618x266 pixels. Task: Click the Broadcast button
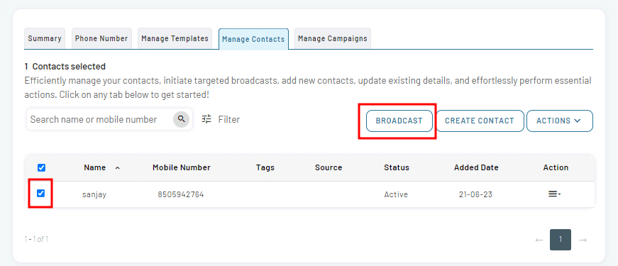[x=399, y=121]
